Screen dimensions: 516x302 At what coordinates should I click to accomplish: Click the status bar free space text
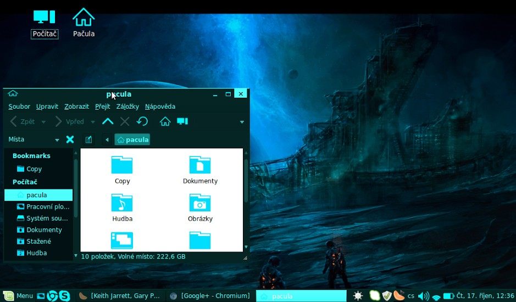click(133, 256)
